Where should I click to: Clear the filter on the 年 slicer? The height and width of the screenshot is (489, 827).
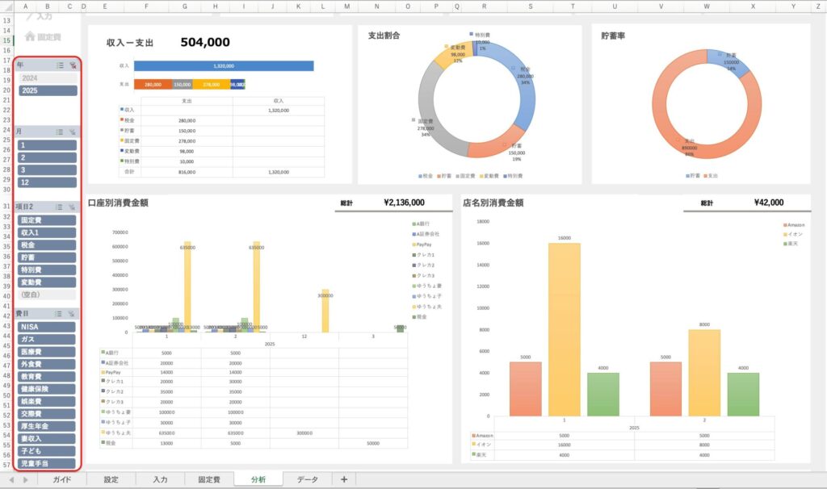click(x=72, y=65)
